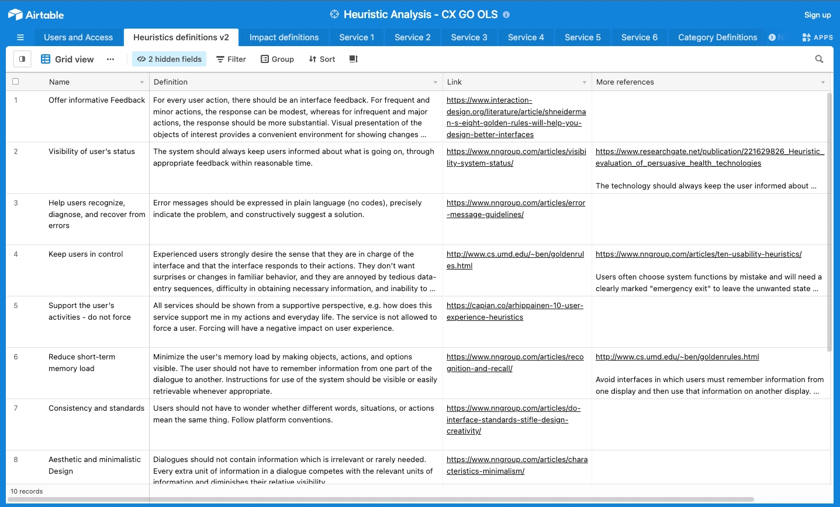Open interaction-design.org Shneiderman link
Image resolution: width=840 pixels, height=507 pixels.
coord(516,117)
